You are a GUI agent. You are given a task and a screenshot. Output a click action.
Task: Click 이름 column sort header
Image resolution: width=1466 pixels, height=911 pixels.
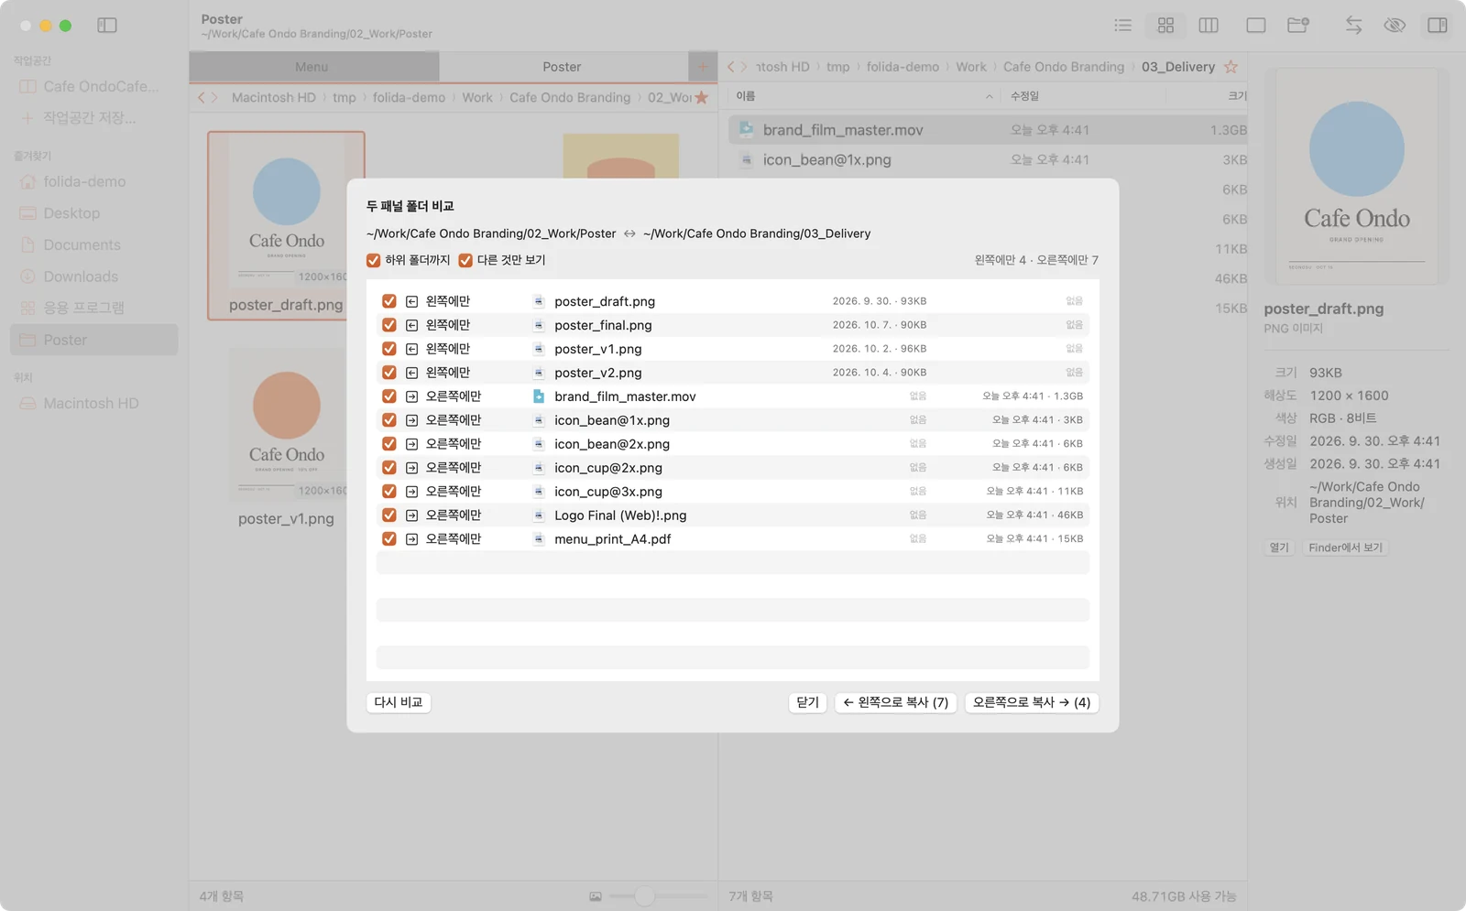coord(862,96)
